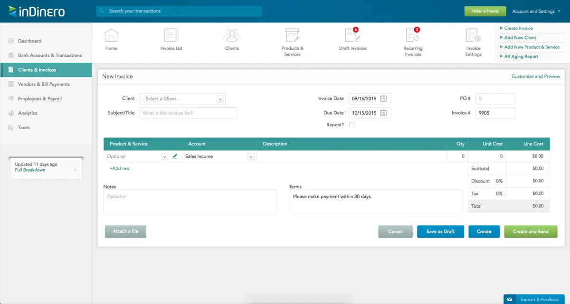Screen dimensions: 570x304
Task: Open the Invoice Settings gear icon
Action: coord(473,35)
